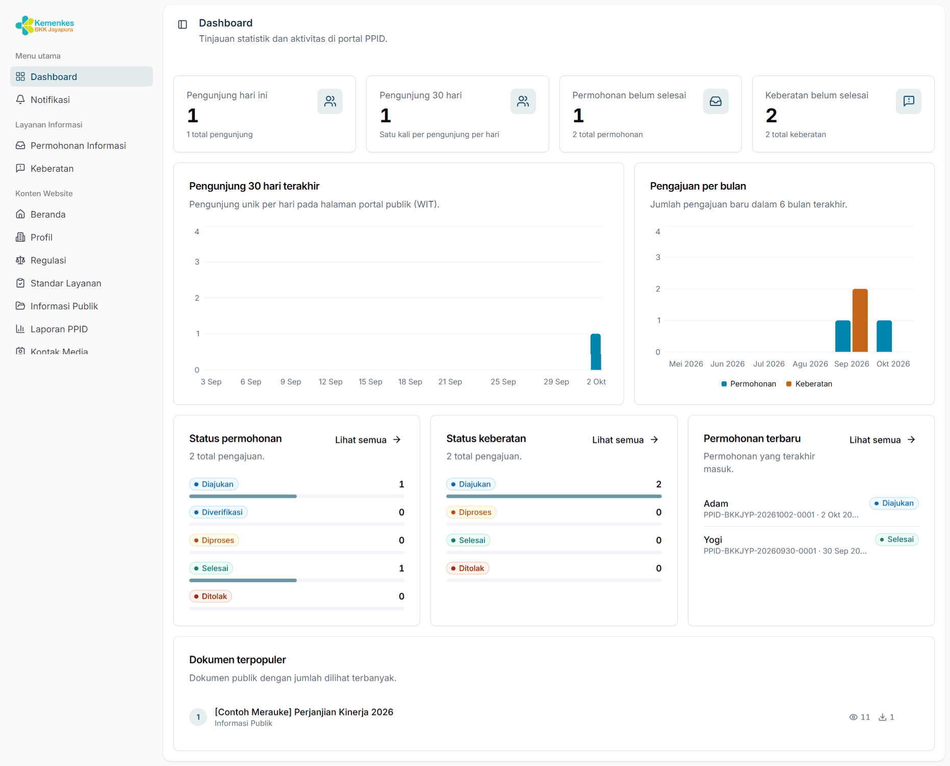Click the Diproses badge in Status keberatan

coord(471,512)
